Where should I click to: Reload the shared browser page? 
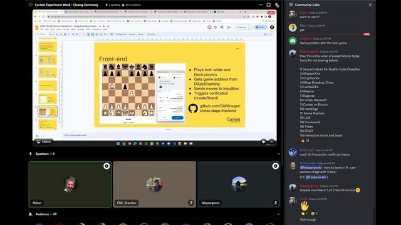coord(43,17)
